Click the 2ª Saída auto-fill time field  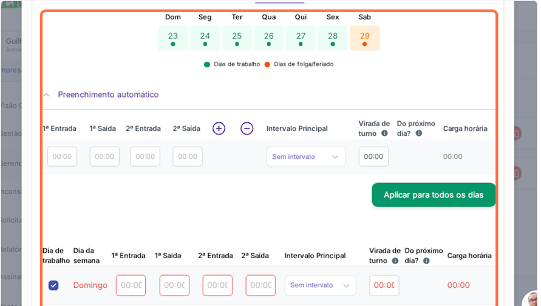coord(188,157)
